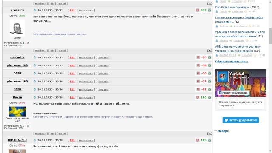The height and width of the screenshot is (153, 272).
Task: Show hidden phenomen100 post from 20:36
Action: point(103,82)
